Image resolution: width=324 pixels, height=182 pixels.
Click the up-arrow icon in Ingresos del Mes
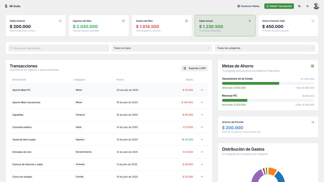[123, 21]
